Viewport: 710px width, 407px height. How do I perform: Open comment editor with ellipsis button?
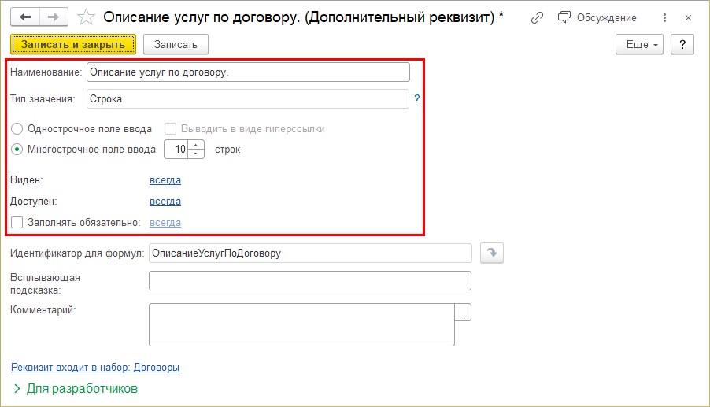(463, 313)
